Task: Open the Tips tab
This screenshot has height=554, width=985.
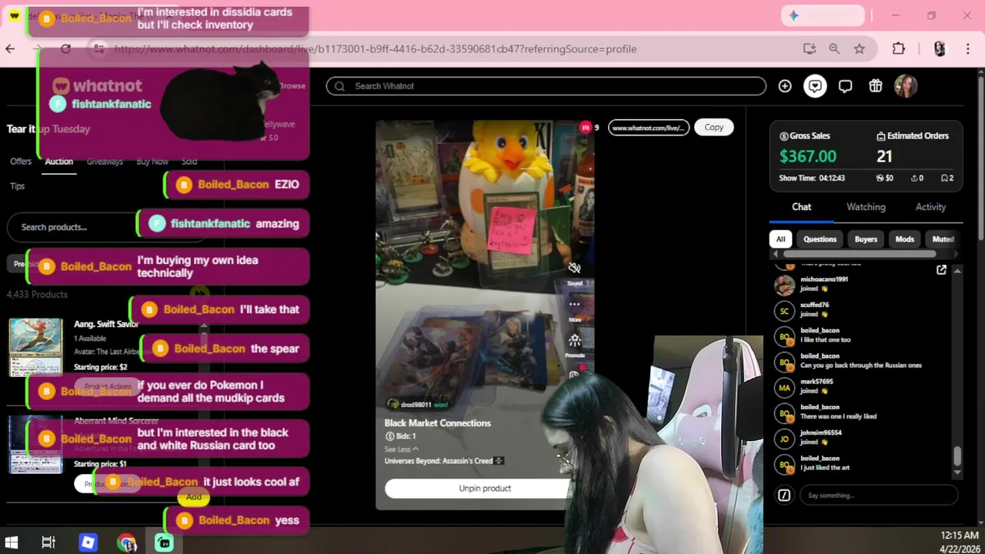Action: point(17,186)
